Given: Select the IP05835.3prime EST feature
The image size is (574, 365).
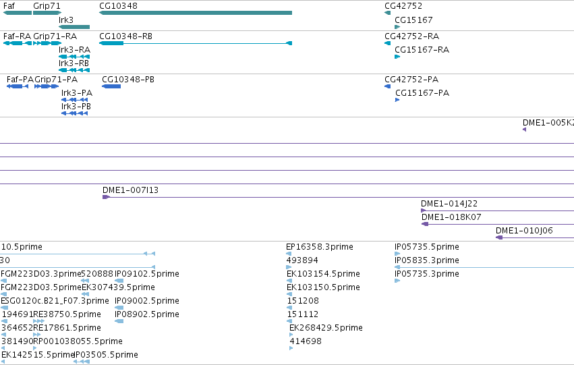Looking at the screenshot, I should point(484,267).
